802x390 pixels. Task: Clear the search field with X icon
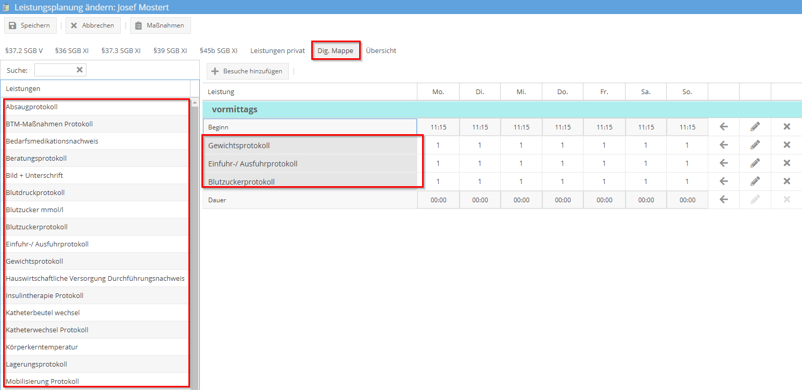tap(80, 70)
